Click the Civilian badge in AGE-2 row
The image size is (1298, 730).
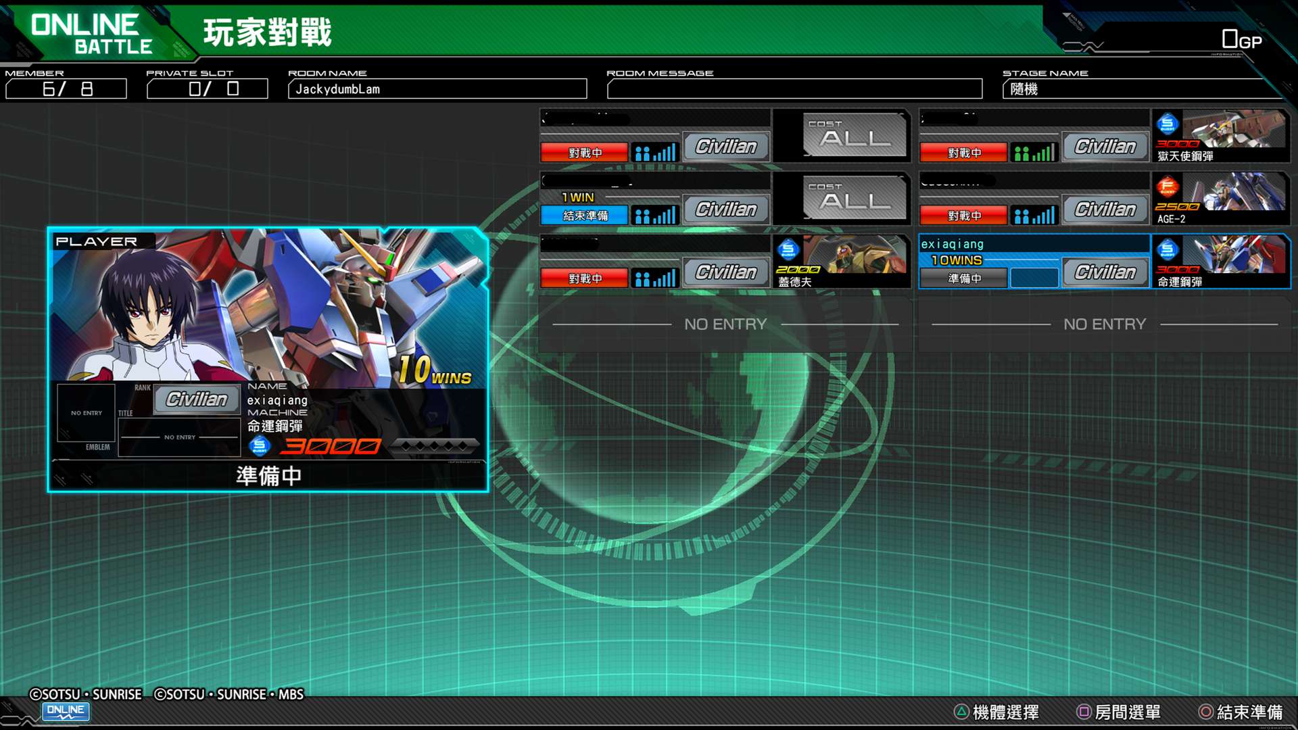[x=1105, y=210]
